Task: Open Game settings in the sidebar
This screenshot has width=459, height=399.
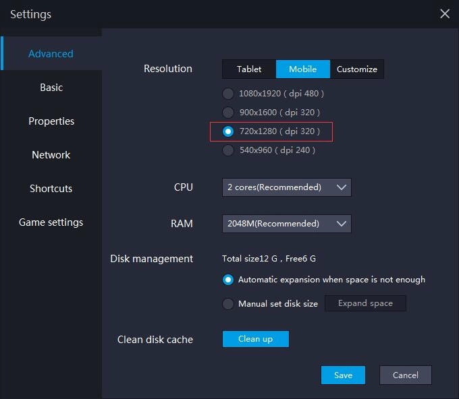Action: 51,222
